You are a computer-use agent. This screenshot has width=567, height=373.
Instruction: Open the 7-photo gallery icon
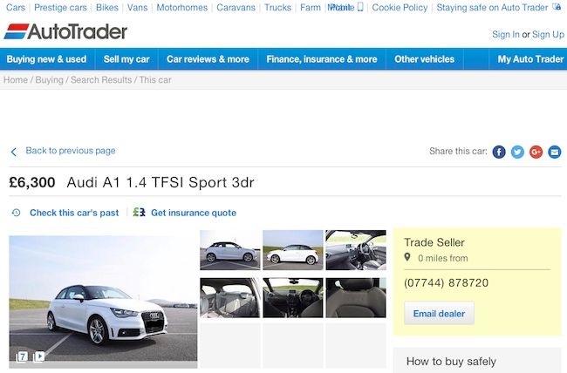[x=22, y=356]
